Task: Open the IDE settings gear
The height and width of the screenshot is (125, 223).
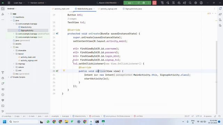Action: pyautogui.click(x=195, y=3)
